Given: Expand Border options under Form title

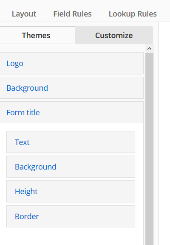Looking at the screenshot, I should point(71,216).
